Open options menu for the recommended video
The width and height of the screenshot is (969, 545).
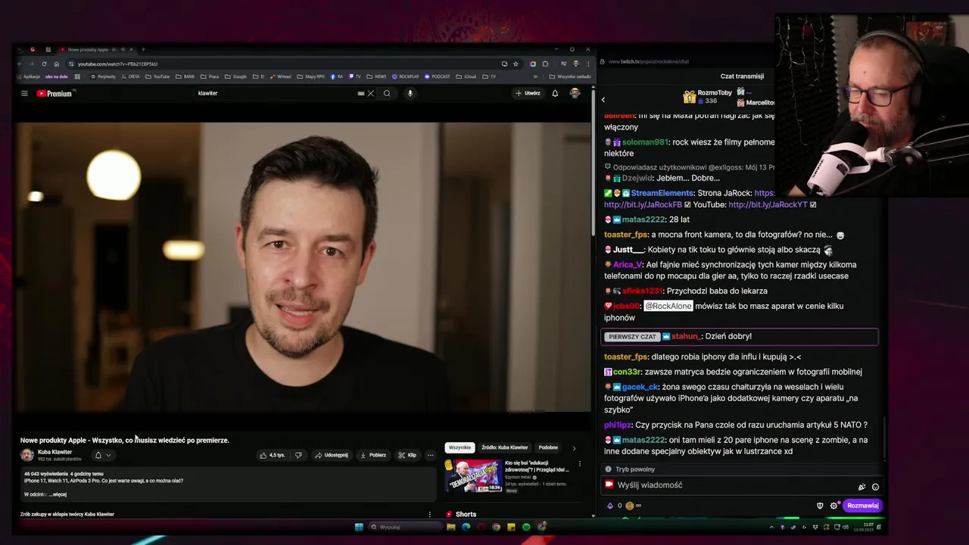point(580,464)
